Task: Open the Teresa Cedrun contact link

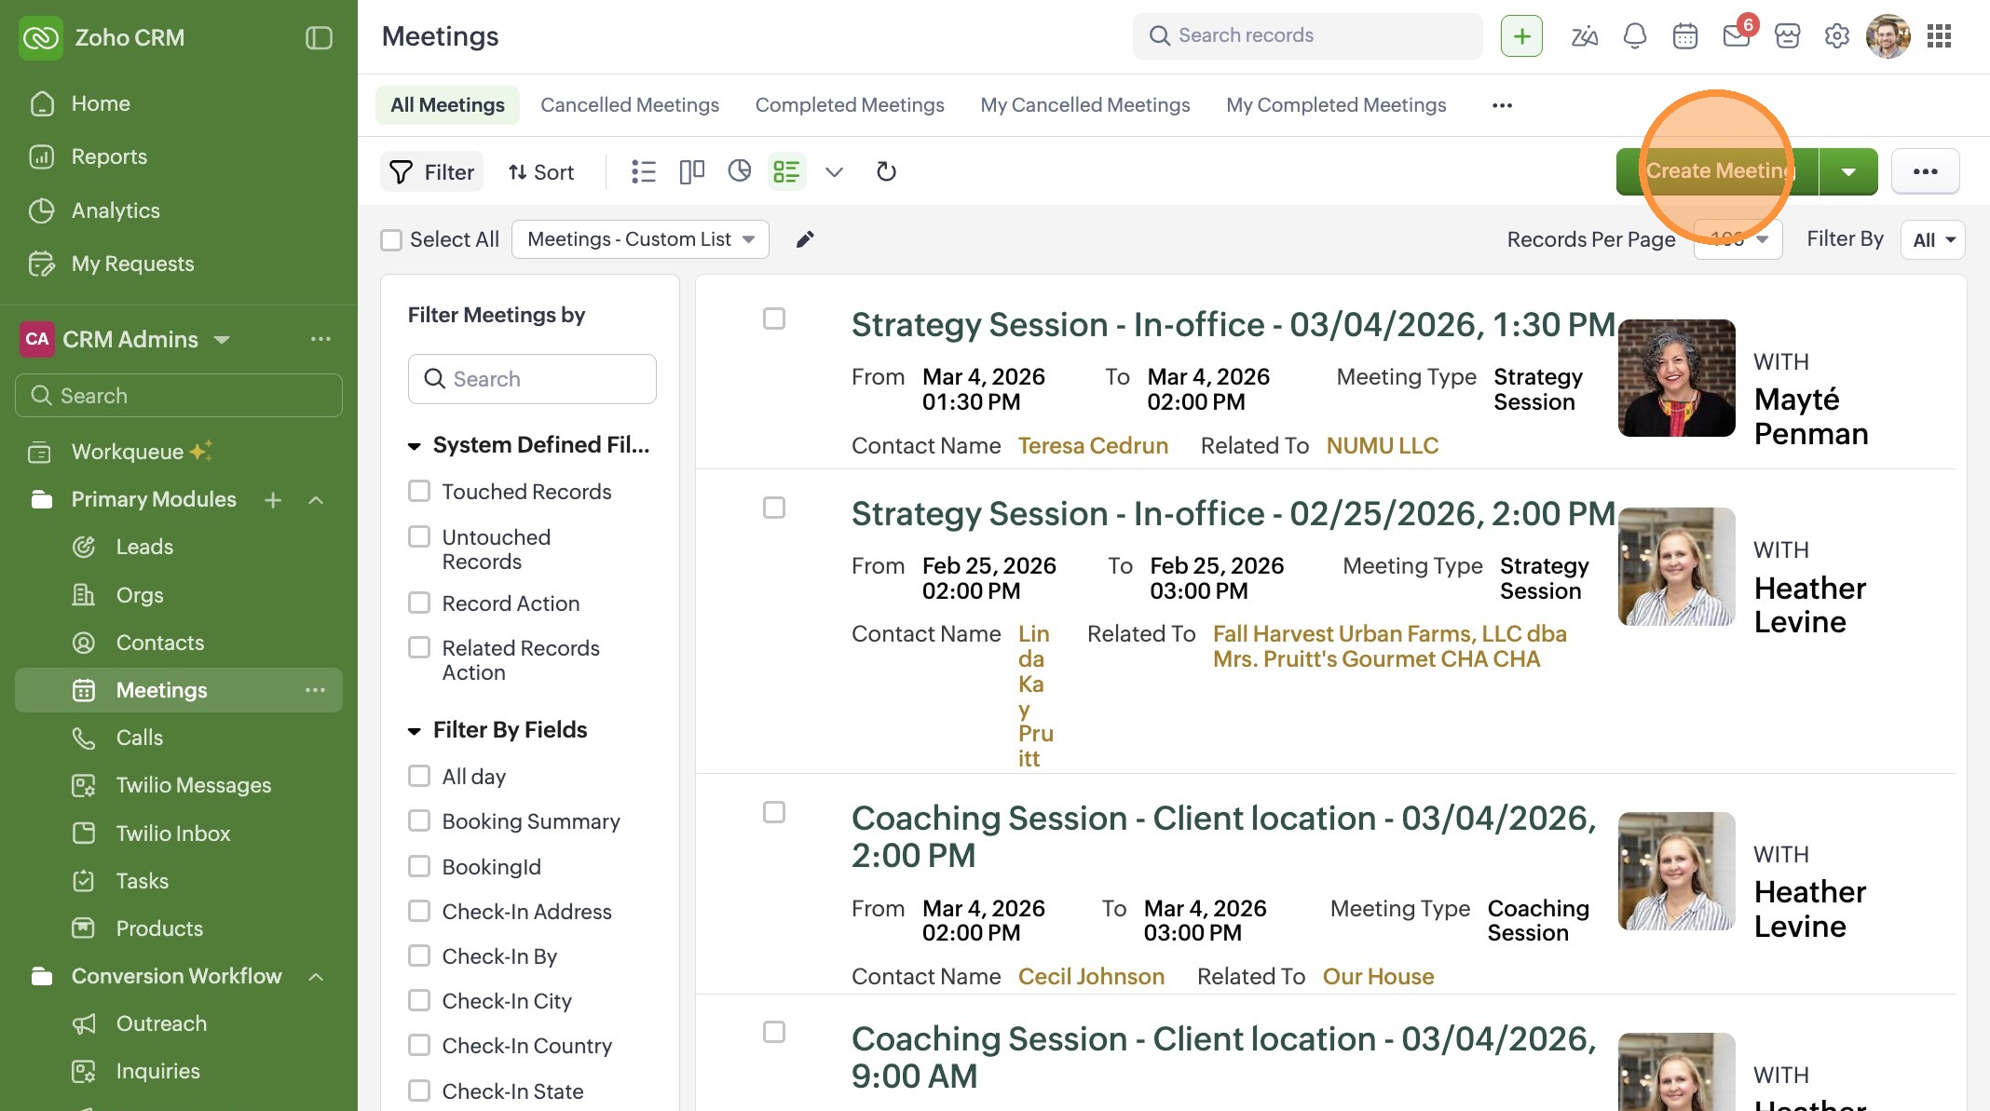Action: pyautogui.click(x=1093, y=446)
